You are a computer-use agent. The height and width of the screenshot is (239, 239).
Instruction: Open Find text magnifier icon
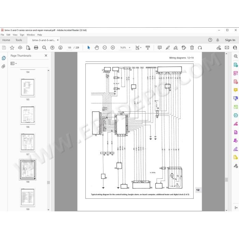(44, 48)
